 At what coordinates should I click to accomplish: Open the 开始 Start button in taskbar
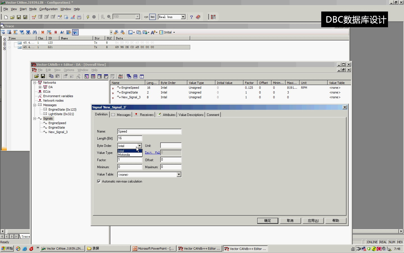point(7,249)
